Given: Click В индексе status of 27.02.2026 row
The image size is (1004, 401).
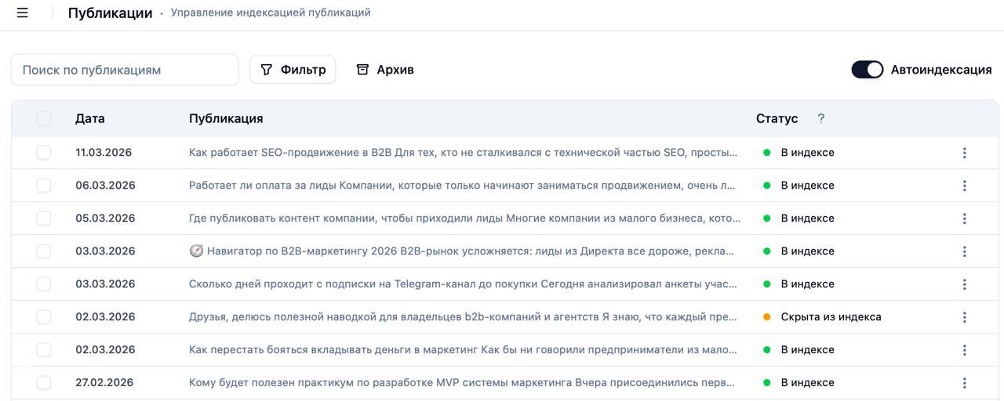Looking at the screenshot, I should (807, 383).
